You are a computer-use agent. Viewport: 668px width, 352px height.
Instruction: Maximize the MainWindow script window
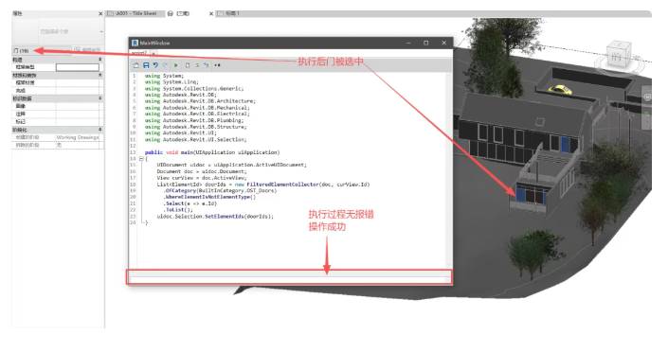[x=425, y=43]
